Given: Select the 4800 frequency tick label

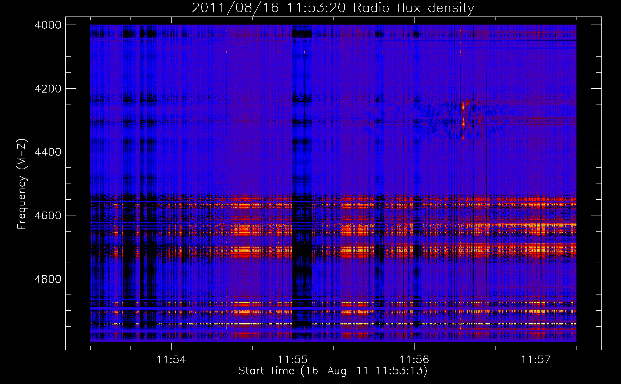Looking at the screenshot, I should (x=48, y=279).
